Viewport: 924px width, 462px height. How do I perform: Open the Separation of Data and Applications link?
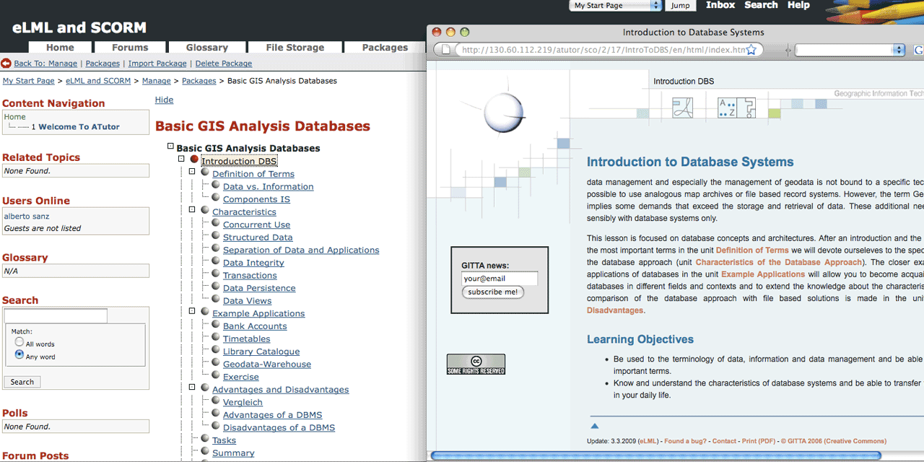(x=301, y=250)
